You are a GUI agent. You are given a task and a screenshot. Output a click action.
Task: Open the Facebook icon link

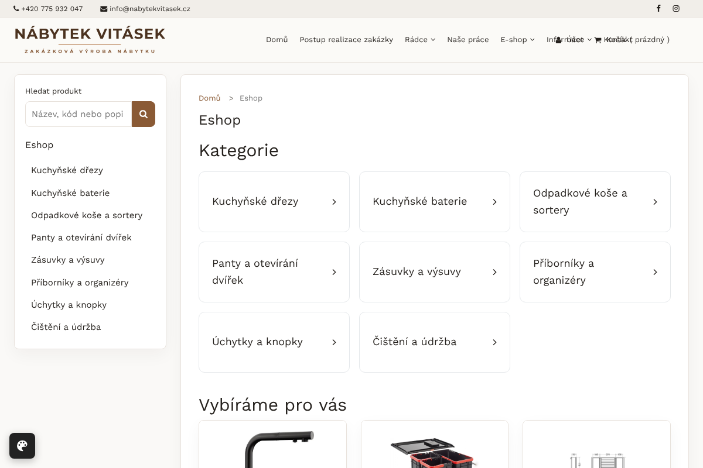point(658,9)
